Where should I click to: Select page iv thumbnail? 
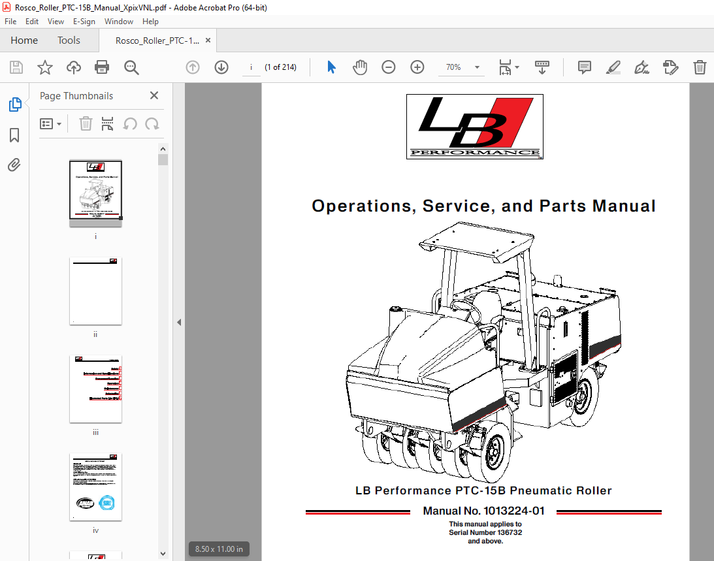(x=95, y=487)
